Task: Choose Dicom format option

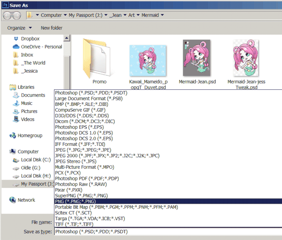Action: pos(168,122)
